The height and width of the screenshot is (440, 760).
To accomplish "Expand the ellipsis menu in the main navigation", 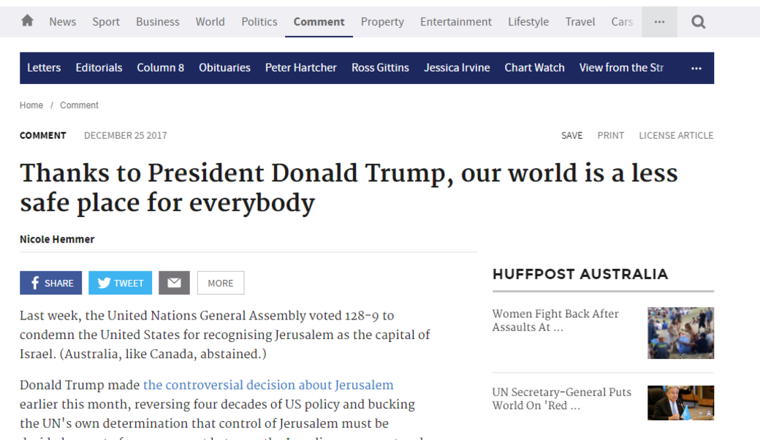I will point(658,21).
